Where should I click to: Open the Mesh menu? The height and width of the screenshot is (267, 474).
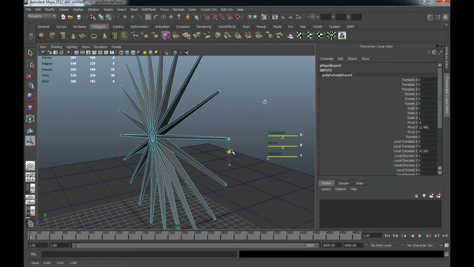click(x=134, y=9)
